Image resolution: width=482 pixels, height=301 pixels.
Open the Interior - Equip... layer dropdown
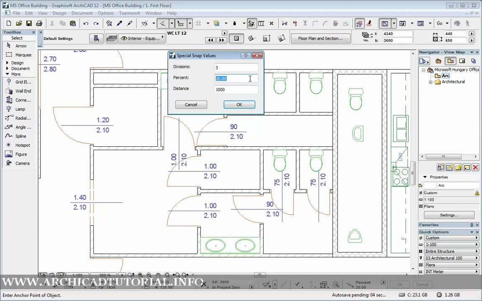(x=142, y=38)
